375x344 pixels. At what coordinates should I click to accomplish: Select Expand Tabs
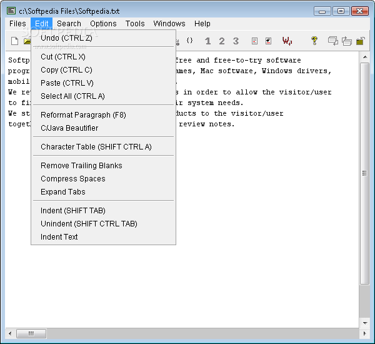click(x=103, y=192)
